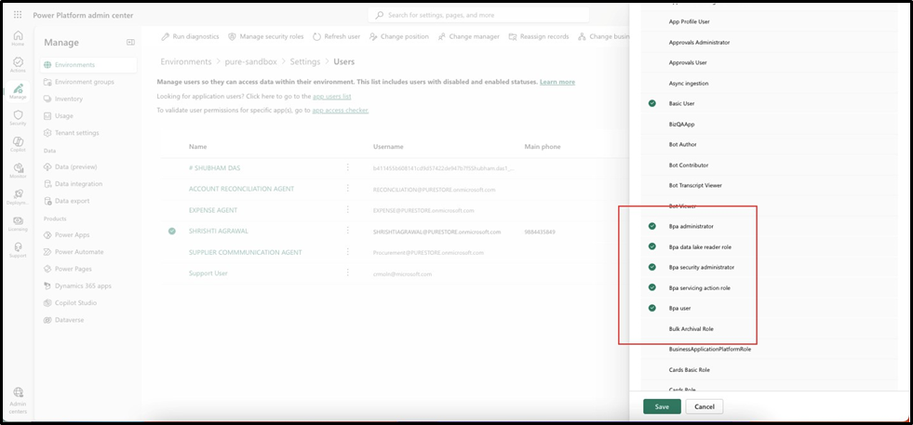Select the Bulk Archival Role
913x425 pixels.
click(x=691, y=329)
